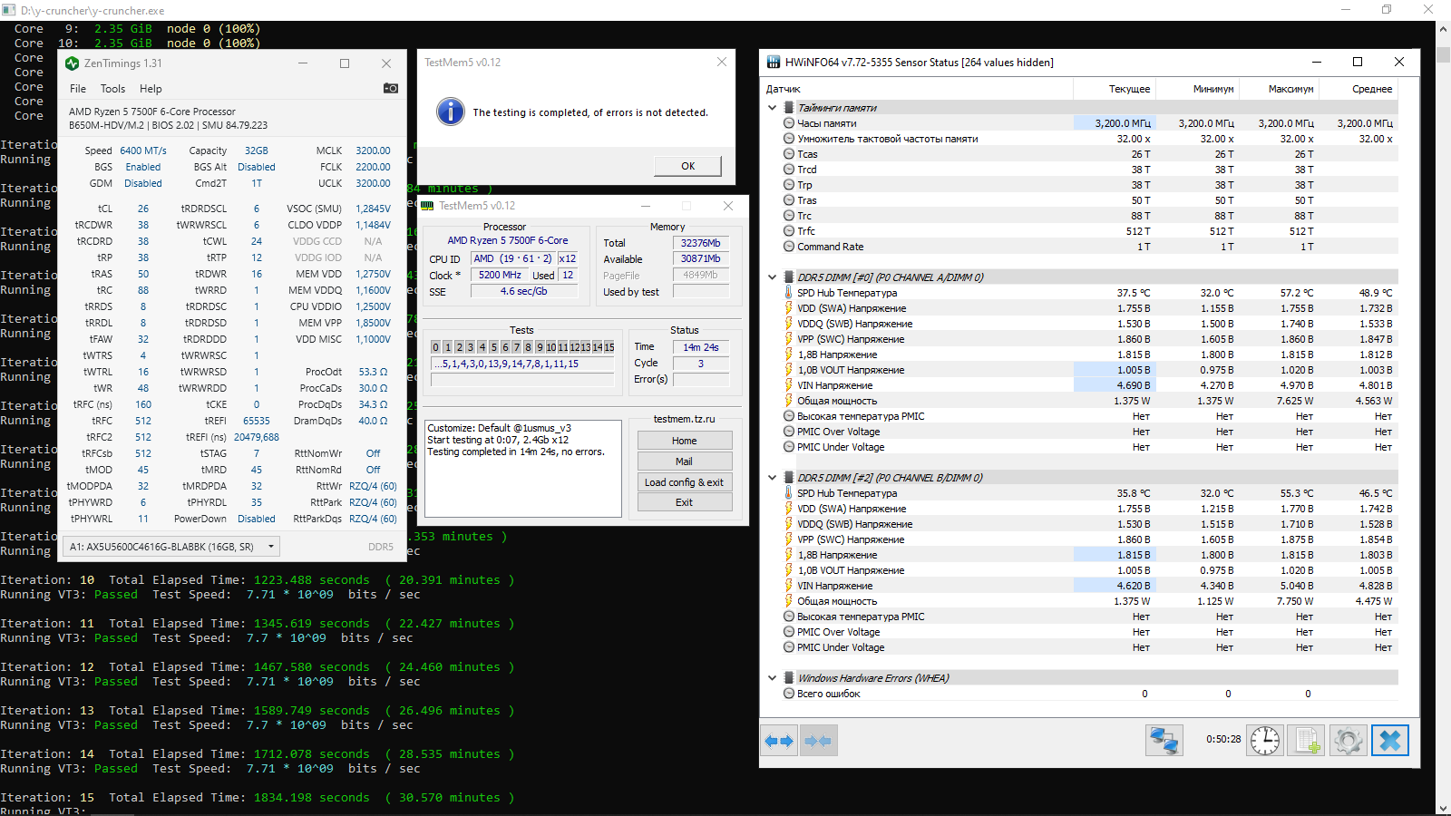Click OK in the TestMem5 completion dialog
Screen dimensions: 1451x816
pyautogui.click(x=688, y=166)
